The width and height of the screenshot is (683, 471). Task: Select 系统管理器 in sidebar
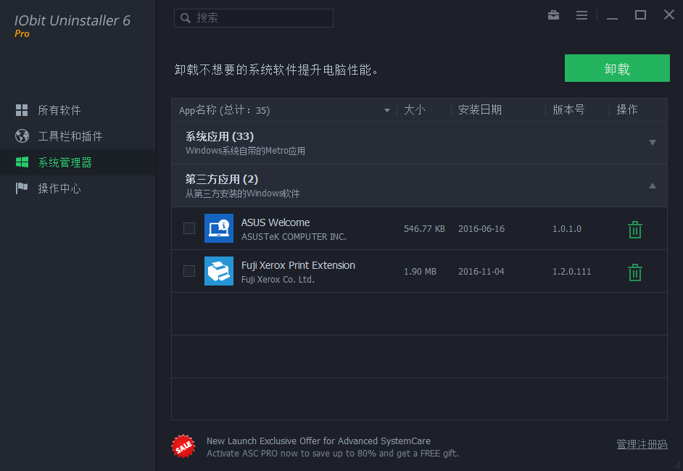click(x=78, y=162)
